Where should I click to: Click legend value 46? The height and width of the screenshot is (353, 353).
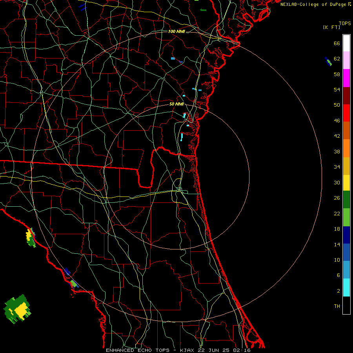337,120
